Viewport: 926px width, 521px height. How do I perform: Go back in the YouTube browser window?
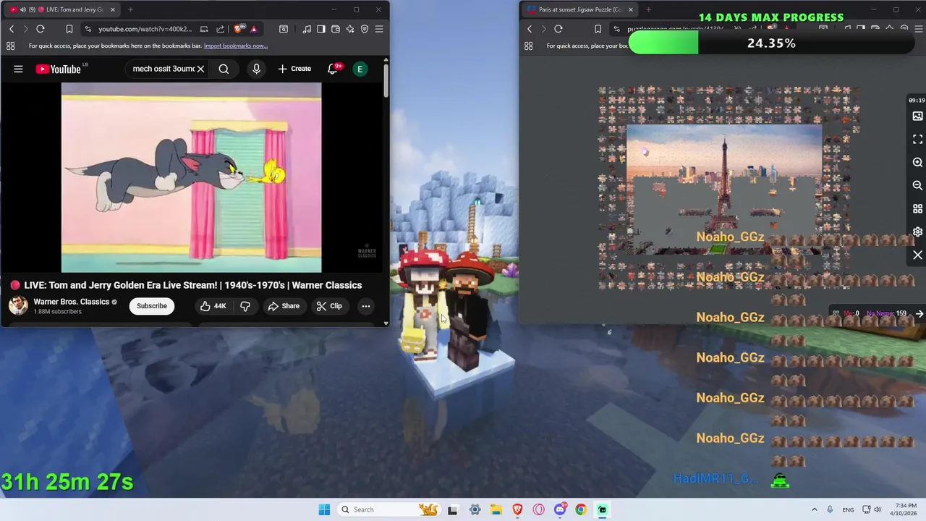(x=12, y=29)
